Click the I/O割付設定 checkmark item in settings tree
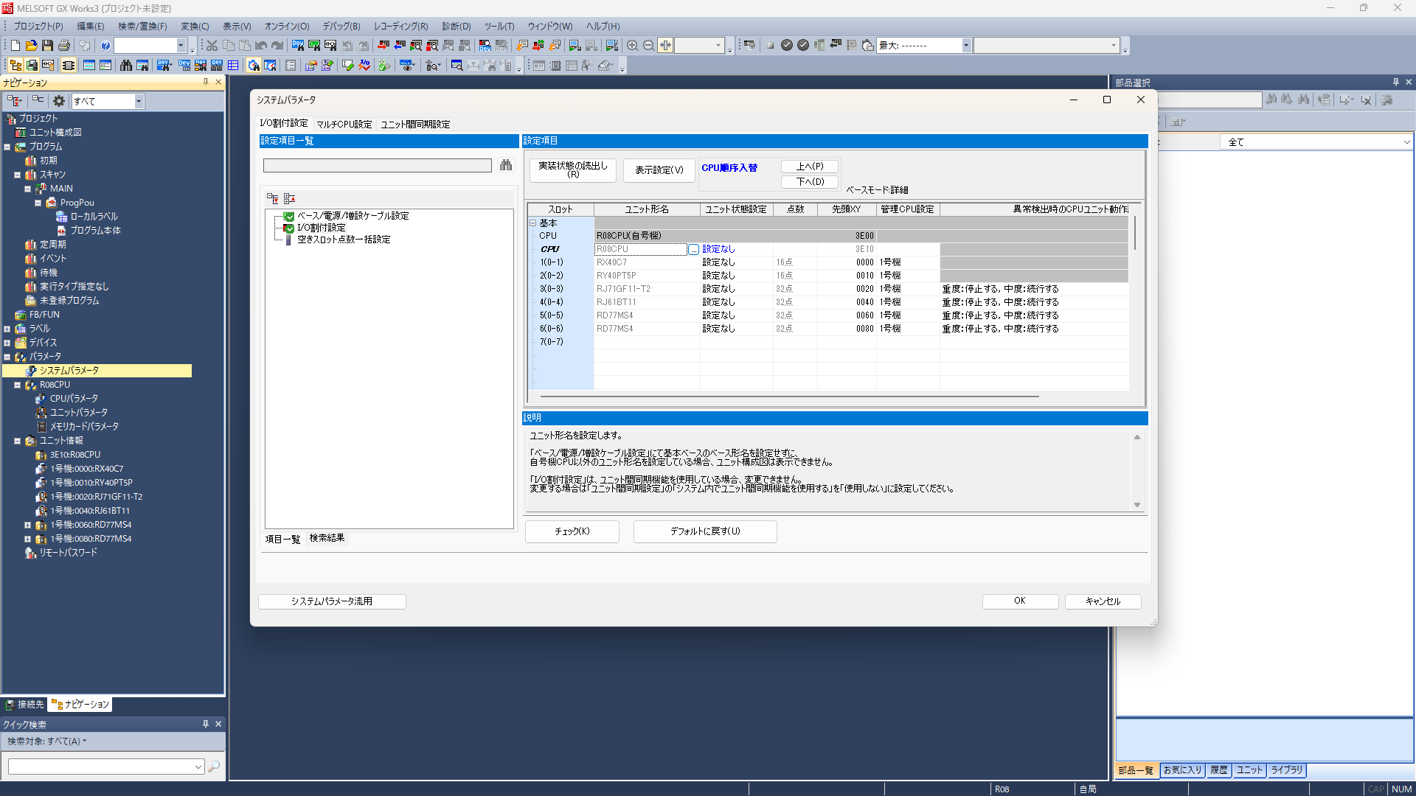 [321, 228]
